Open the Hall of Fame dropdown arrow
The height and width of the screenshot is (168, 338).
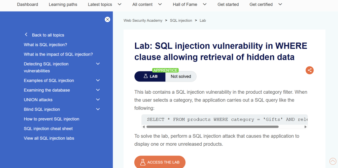(205, 4)
